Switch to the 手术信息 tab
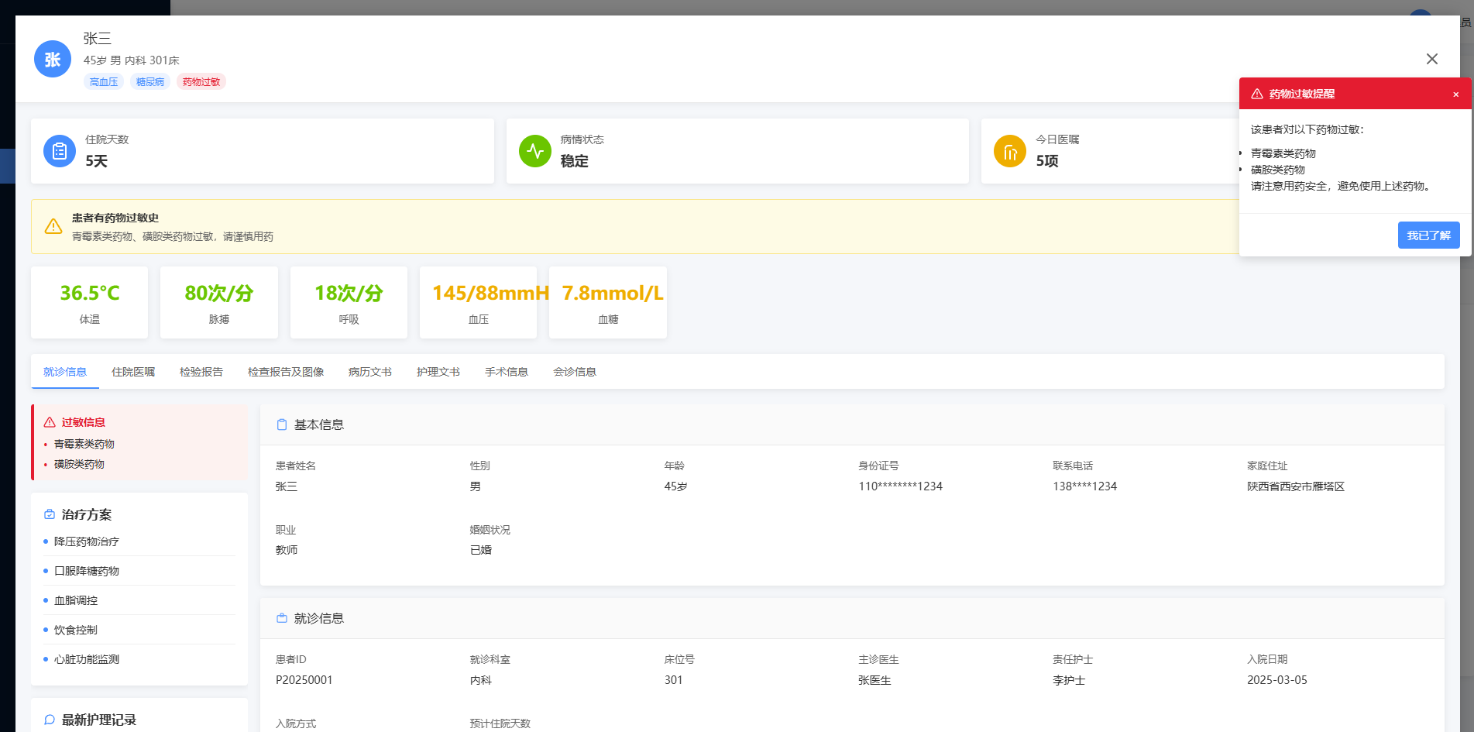Screen dimensions: 1474x732 coord(507,372)
